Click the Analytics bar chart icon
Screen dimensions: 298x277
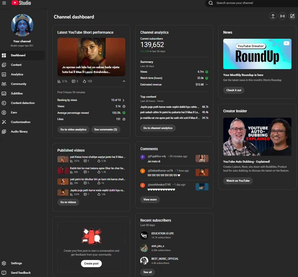coord(4,74)
